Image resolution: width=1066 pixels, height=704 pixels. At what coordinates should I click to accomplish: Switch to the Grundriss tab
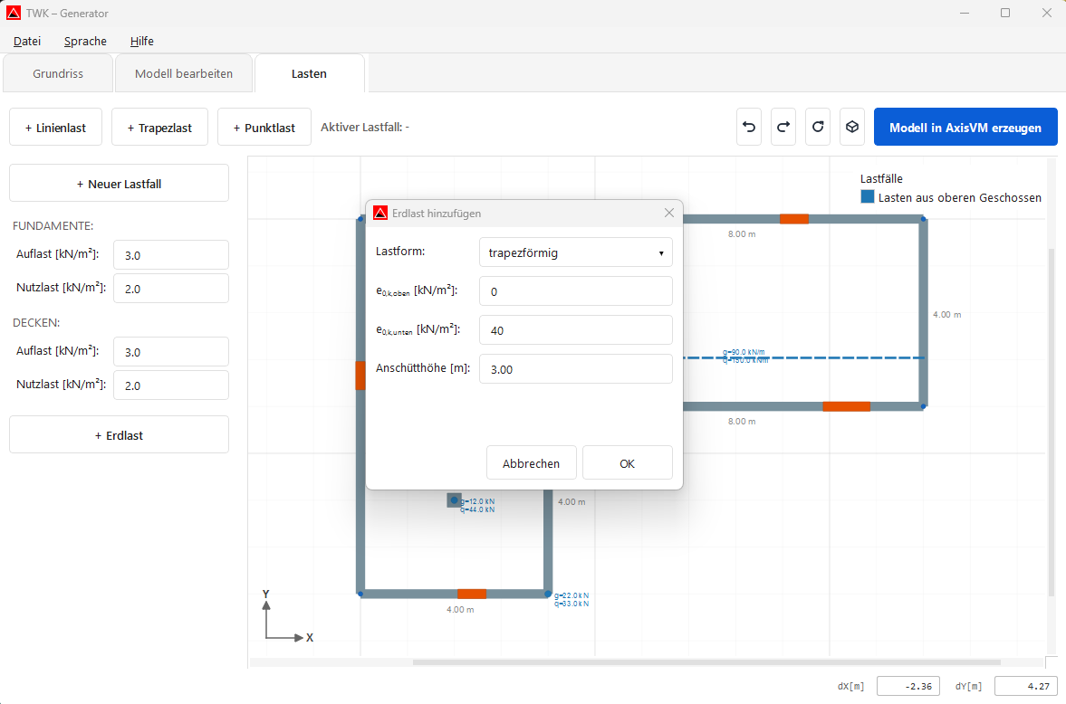tap(58, 73)
